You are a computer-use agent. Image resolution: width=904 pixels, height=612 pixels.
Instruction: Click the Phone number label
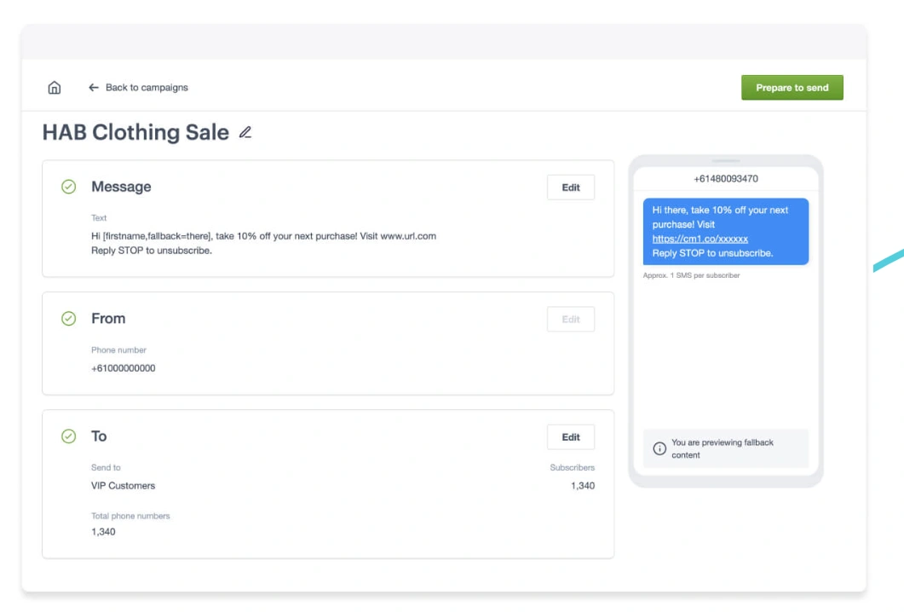(118, 350)
